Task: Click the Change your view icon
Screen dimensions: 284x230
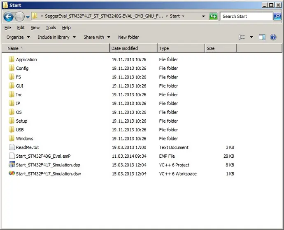Action: pos(242,37)
